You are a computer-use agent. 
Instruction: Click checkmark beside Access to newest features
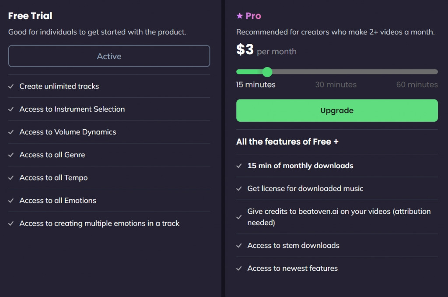tap(239, 268)
